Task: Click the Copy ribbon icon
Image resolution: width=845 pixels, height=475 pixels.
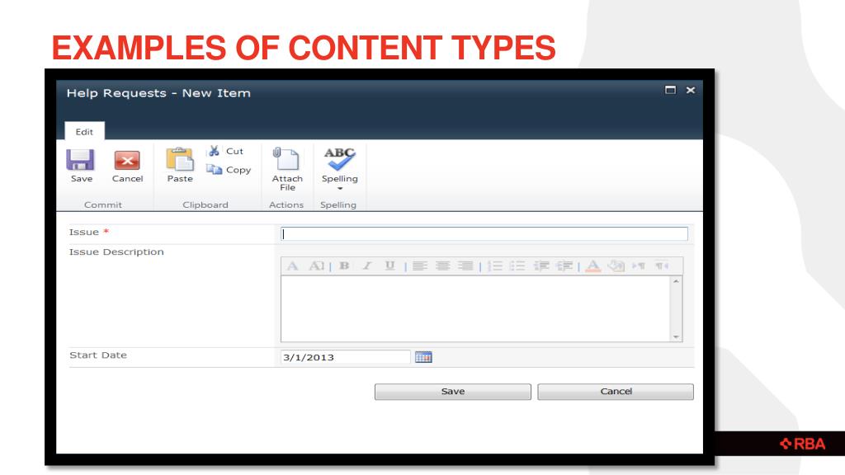Action: 215,170
